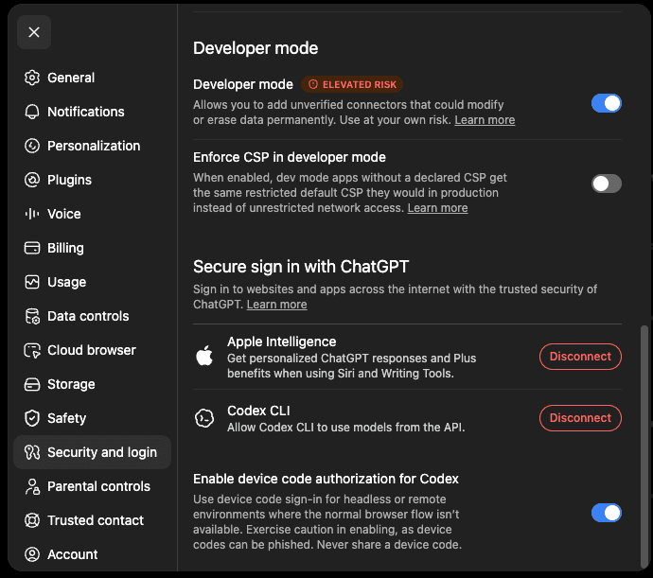The image size is (653, 578).
Task: Open the Safety section
Action: 92,418
